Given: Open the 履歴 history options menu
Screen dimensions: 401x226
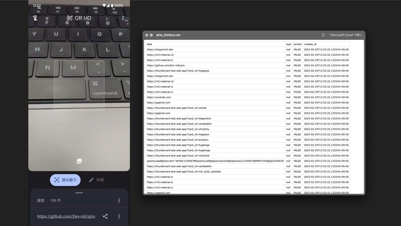Looking at the screenshot, I should 119,200.
